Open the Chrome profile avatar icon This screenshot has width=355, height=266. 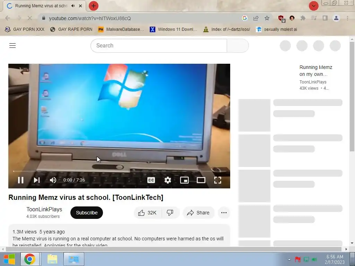(336, 18)
